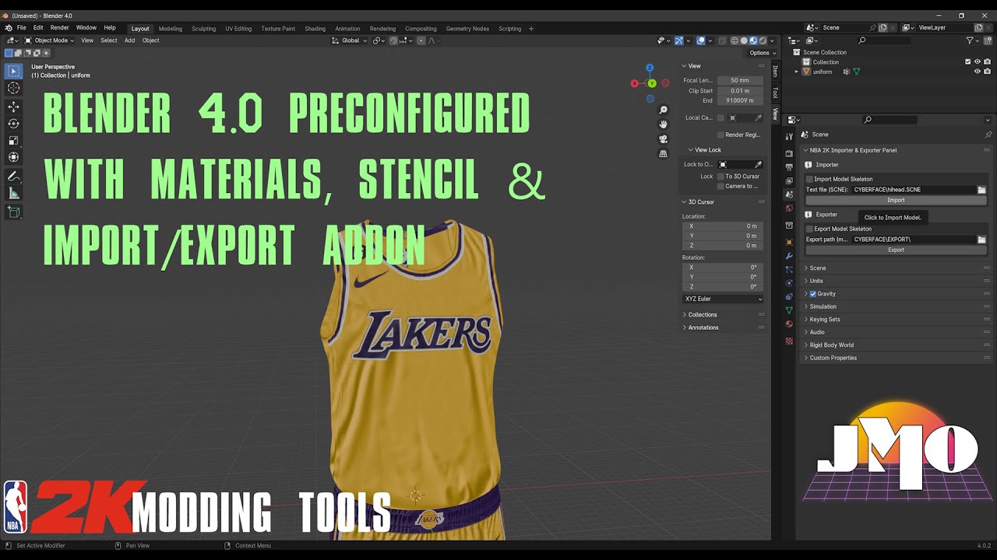Toggle camera view icon in viewport

pyautogui.click(x=663, y=139)
